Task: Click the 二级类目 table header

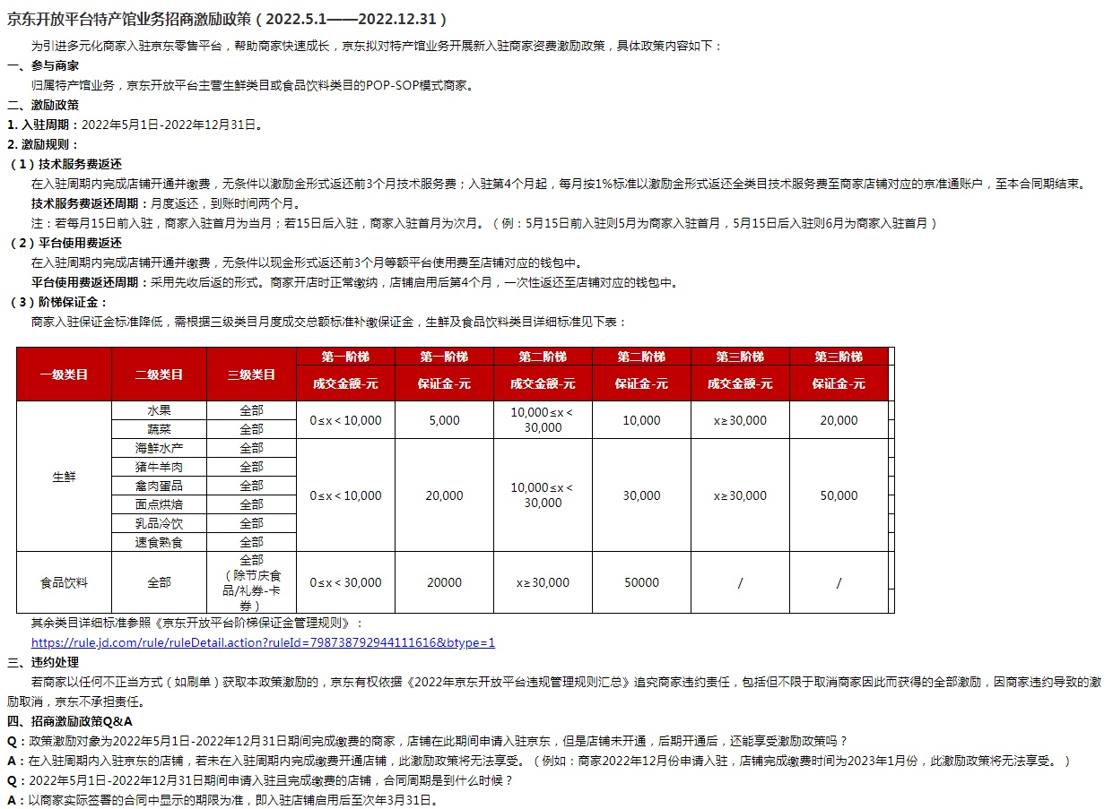Action: coord(160,374)
